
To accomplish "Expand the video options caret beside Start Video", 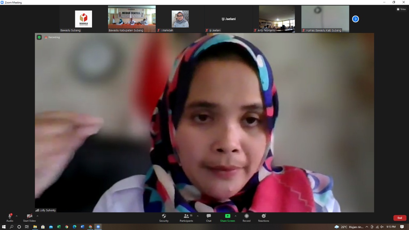I will pyautogui.click(x=37, y=216).
